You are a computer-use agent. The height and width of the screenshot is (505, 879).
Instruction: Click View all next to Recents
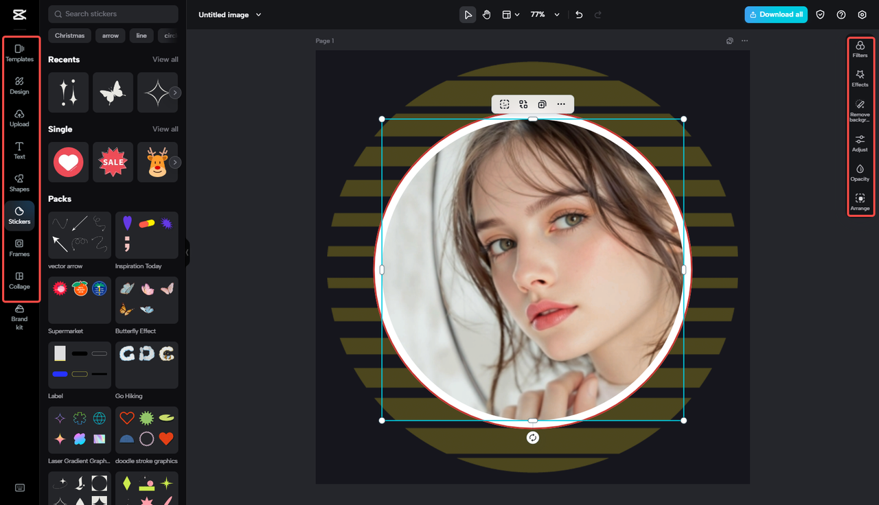(165, 59)
